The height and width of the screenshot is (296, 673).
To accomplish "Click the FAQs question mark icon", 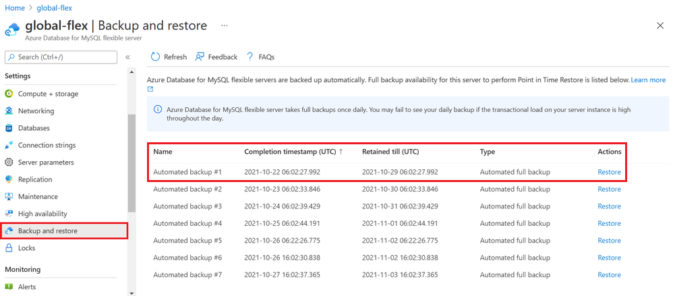I will pyautogui.click(x=250, y=57).
